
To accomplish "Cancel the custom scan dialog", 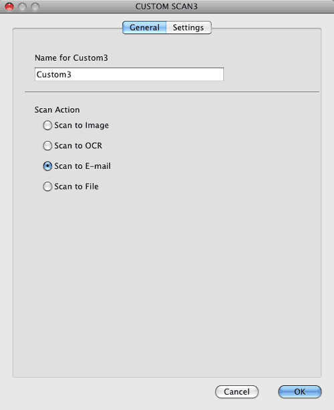I will click(236, 392).
